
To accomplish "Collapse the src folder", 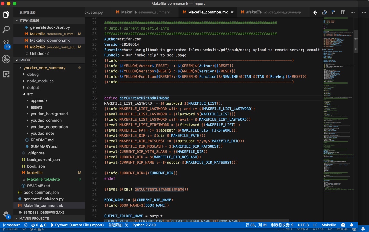I will pos(30,94).
